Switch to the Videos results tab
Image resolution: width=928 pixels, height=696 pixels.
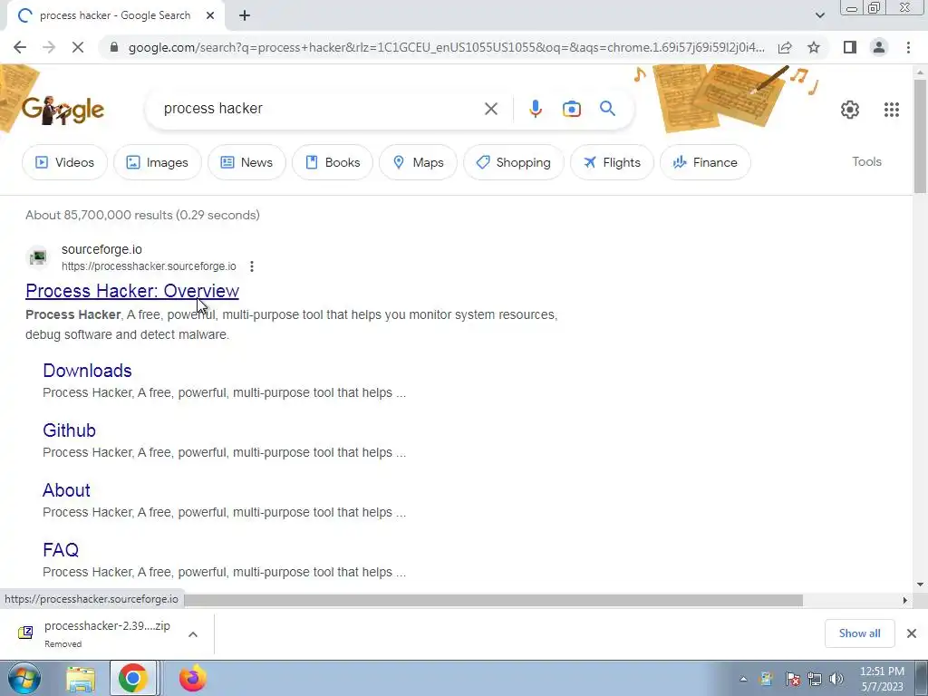coord(64,162)
